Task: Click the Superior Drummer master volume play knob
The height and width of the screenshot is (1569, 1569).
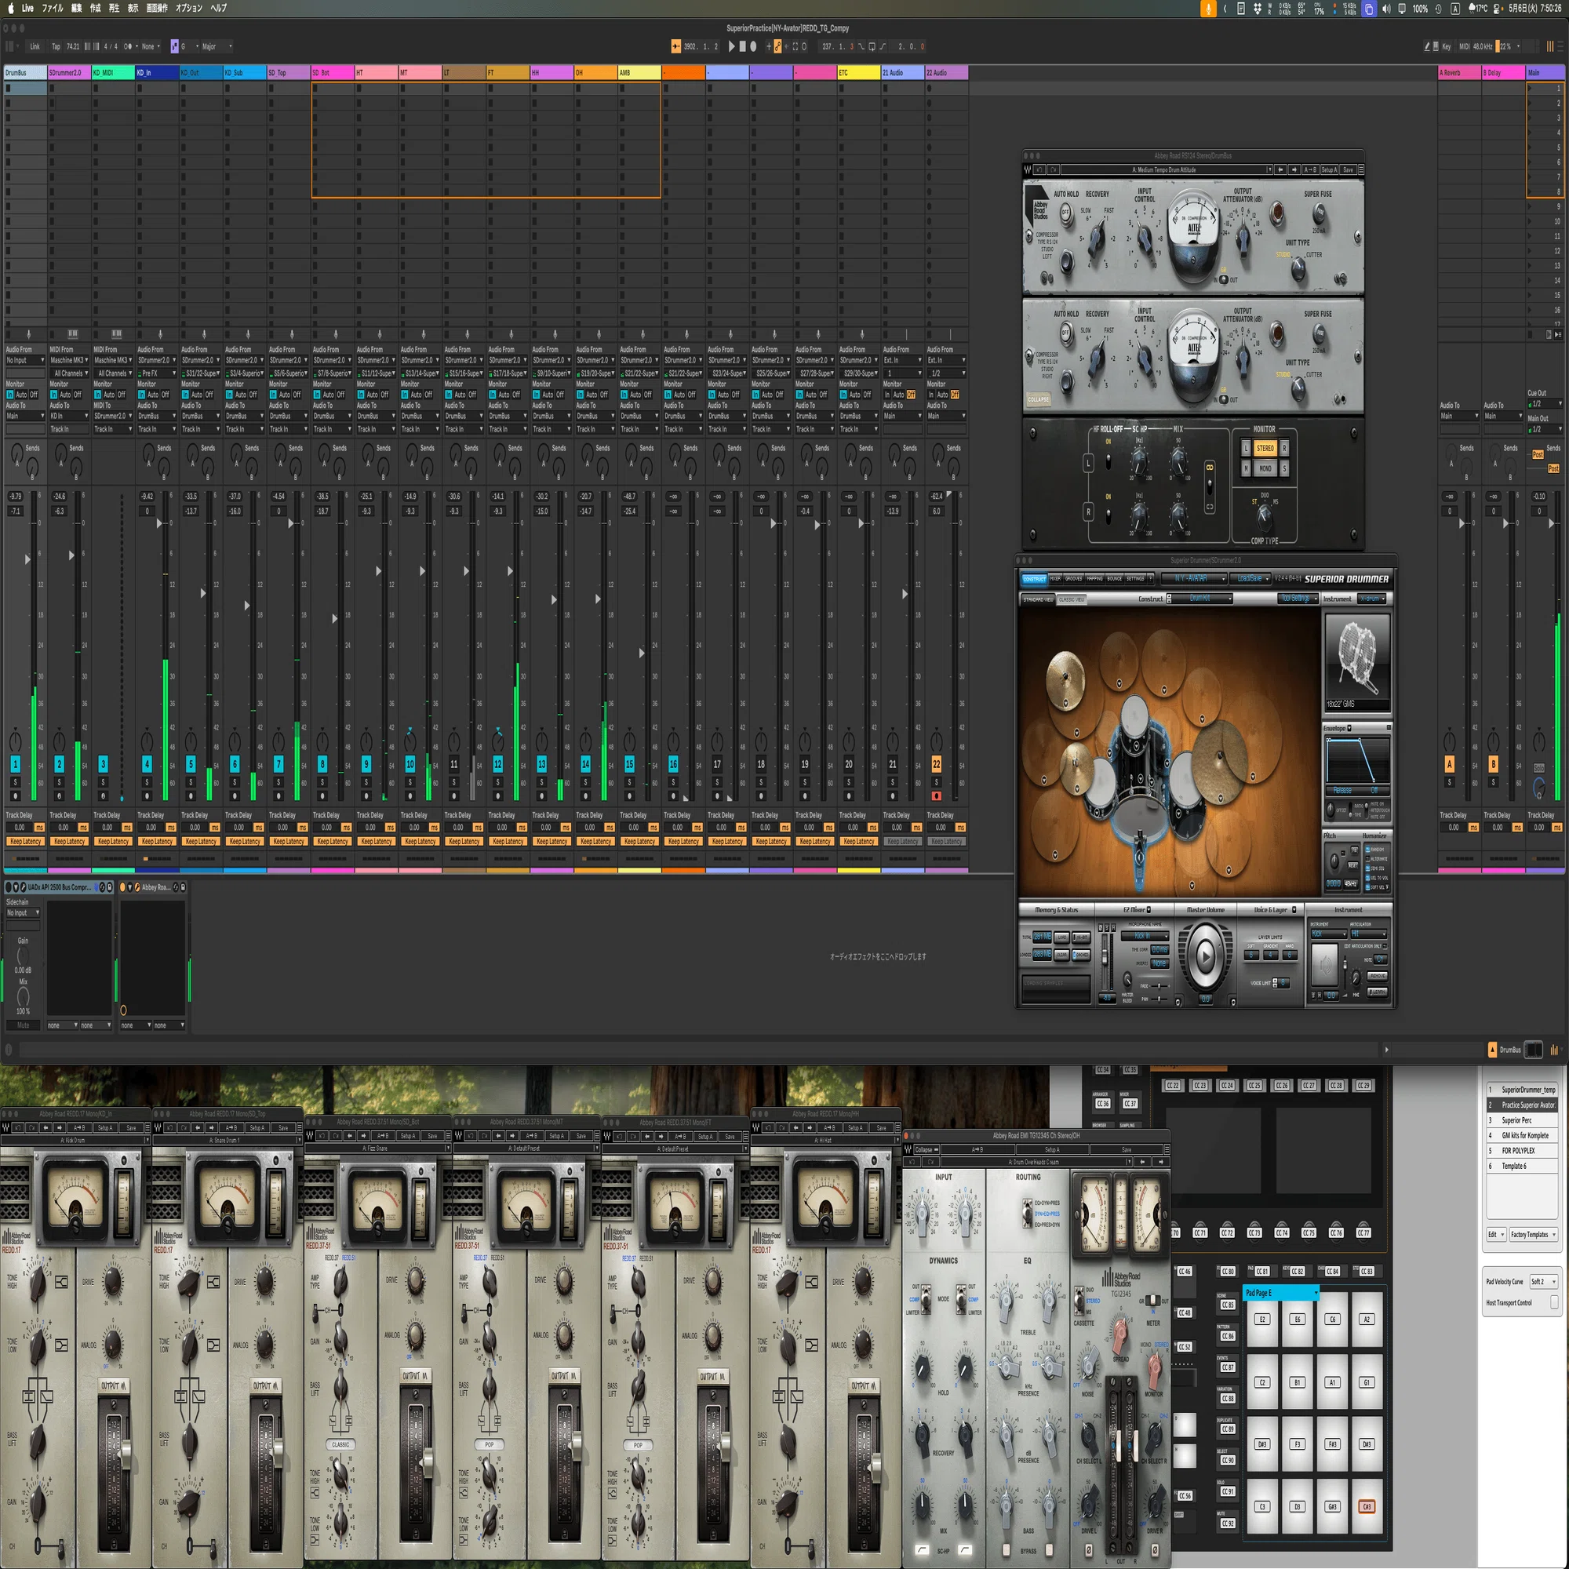Action: click(x=1205, y=956)
